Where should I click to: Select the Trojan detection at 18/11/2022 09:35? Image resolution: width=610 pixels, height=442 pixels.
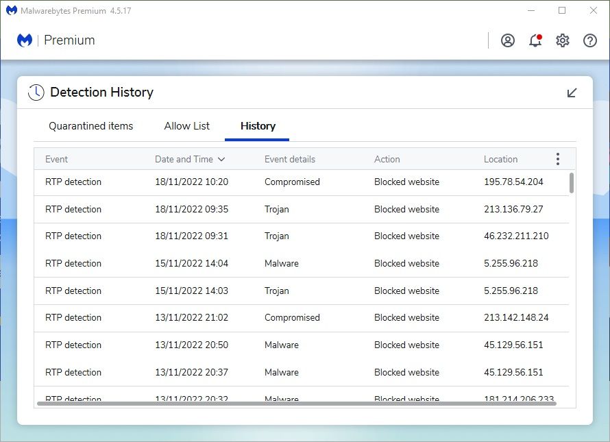click(x=302, y=209)
